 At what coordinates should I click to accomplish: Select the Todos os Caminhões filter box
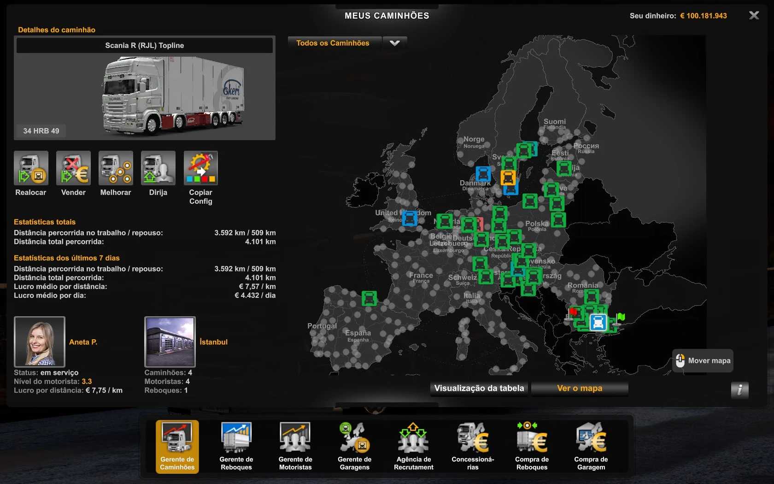[x=334, y=43]
